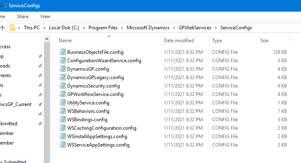Click the WSBehaviors.config file icon
This screenshot has width=301, height=163.
point(62,111)
